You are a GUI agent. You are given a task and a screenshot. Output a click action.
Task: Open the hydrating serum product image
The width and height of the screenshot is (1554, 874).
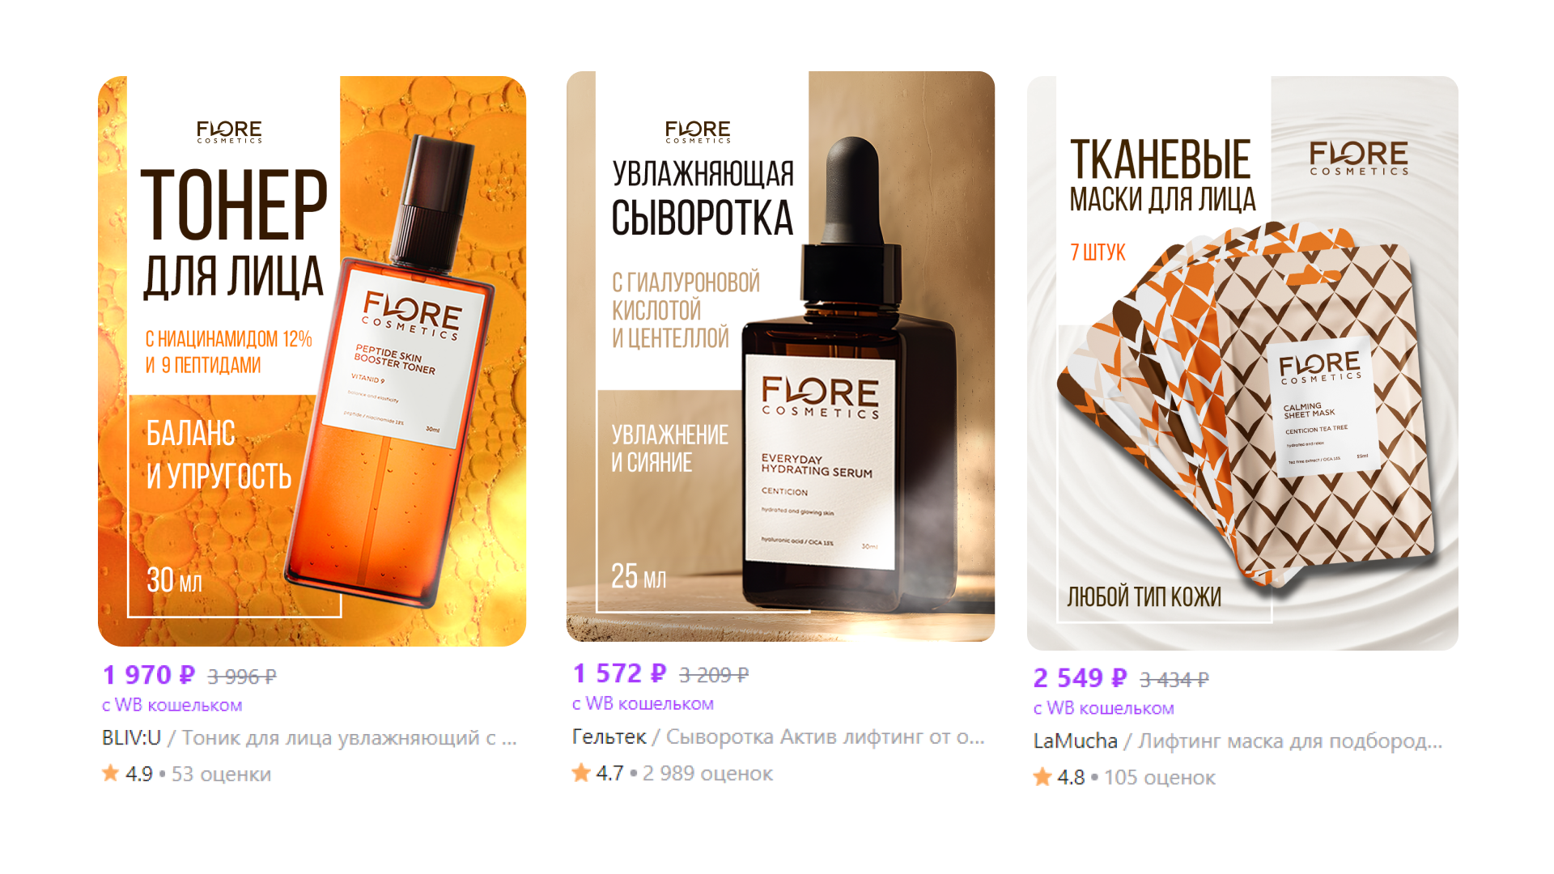tap(780, 356)
